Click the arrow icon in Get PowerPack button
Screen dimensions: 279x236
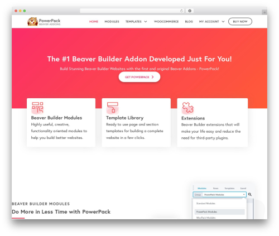pos(152,77)
